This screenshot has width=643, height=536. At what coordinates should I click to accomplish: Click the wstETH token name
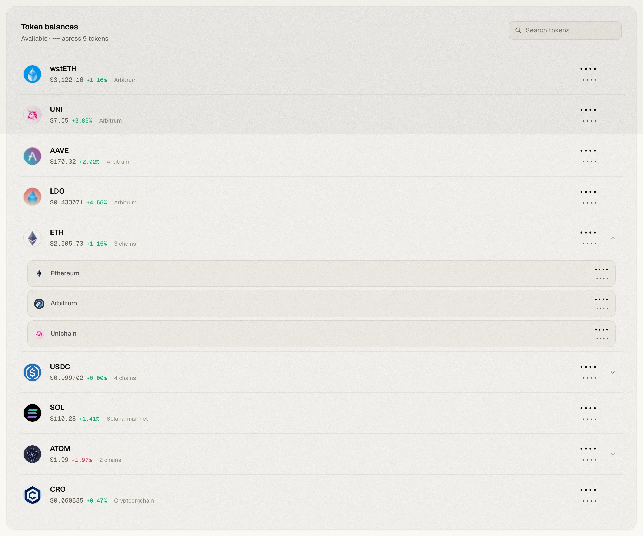click(63, 68)
